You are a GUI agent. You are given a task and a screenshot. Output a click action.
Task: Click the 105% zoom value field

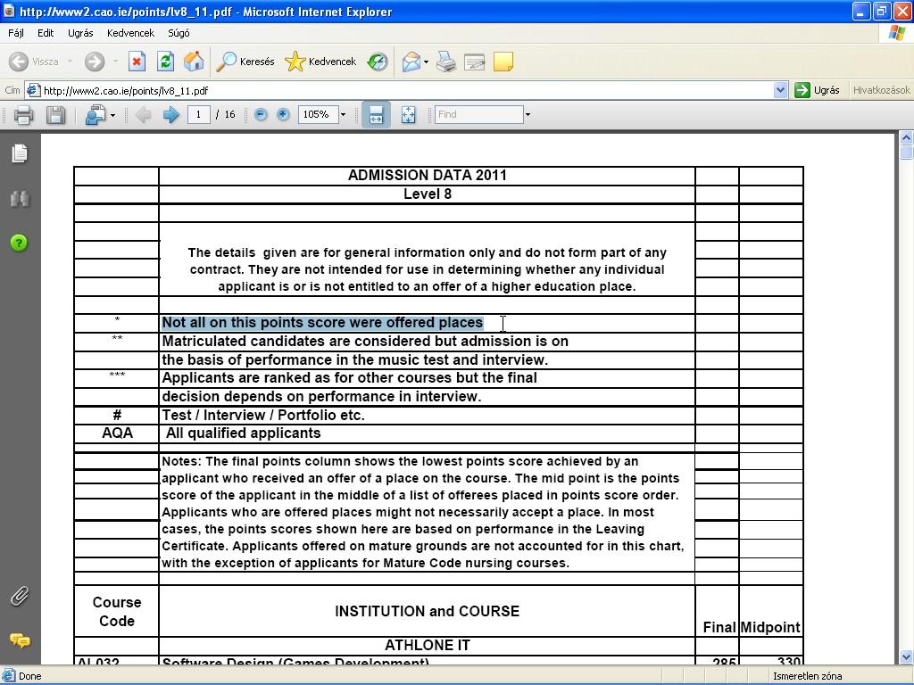click(x=319, y=115)
